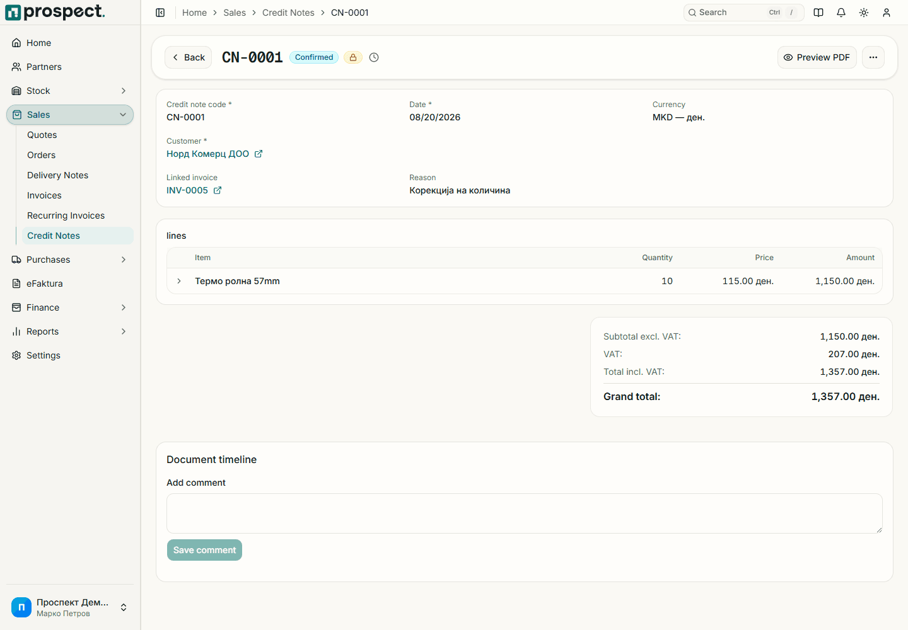
Task: Click the search magnifier icon
Action: (692, 13)
